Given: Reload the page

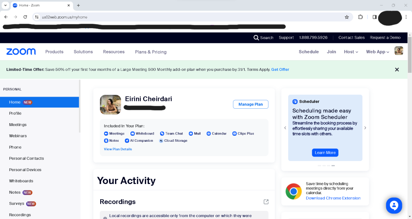Looking at the screenshot, I should (25, 17).
